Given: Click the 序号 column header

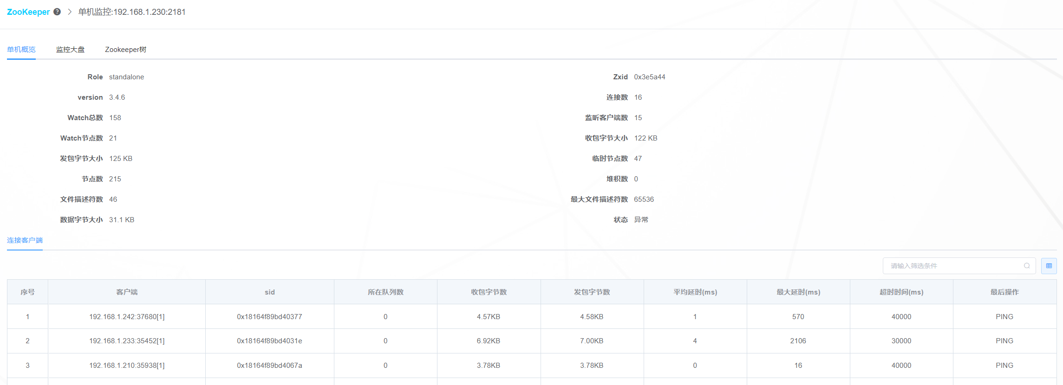Looking at the screenshot, I should point(27,292).
